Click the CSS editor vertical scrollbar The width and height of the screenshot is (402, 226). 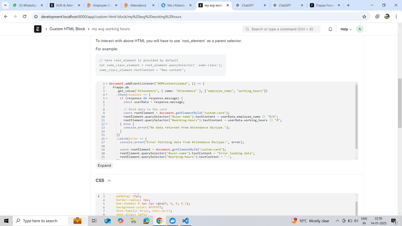coord(357,208)
